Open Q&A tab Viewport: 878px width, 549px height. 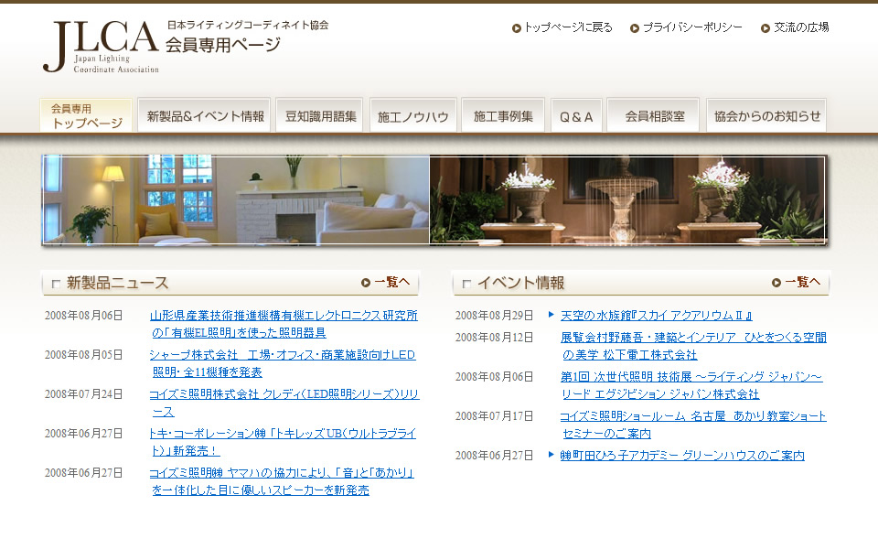pyautogui.click(x=576, y=115)
